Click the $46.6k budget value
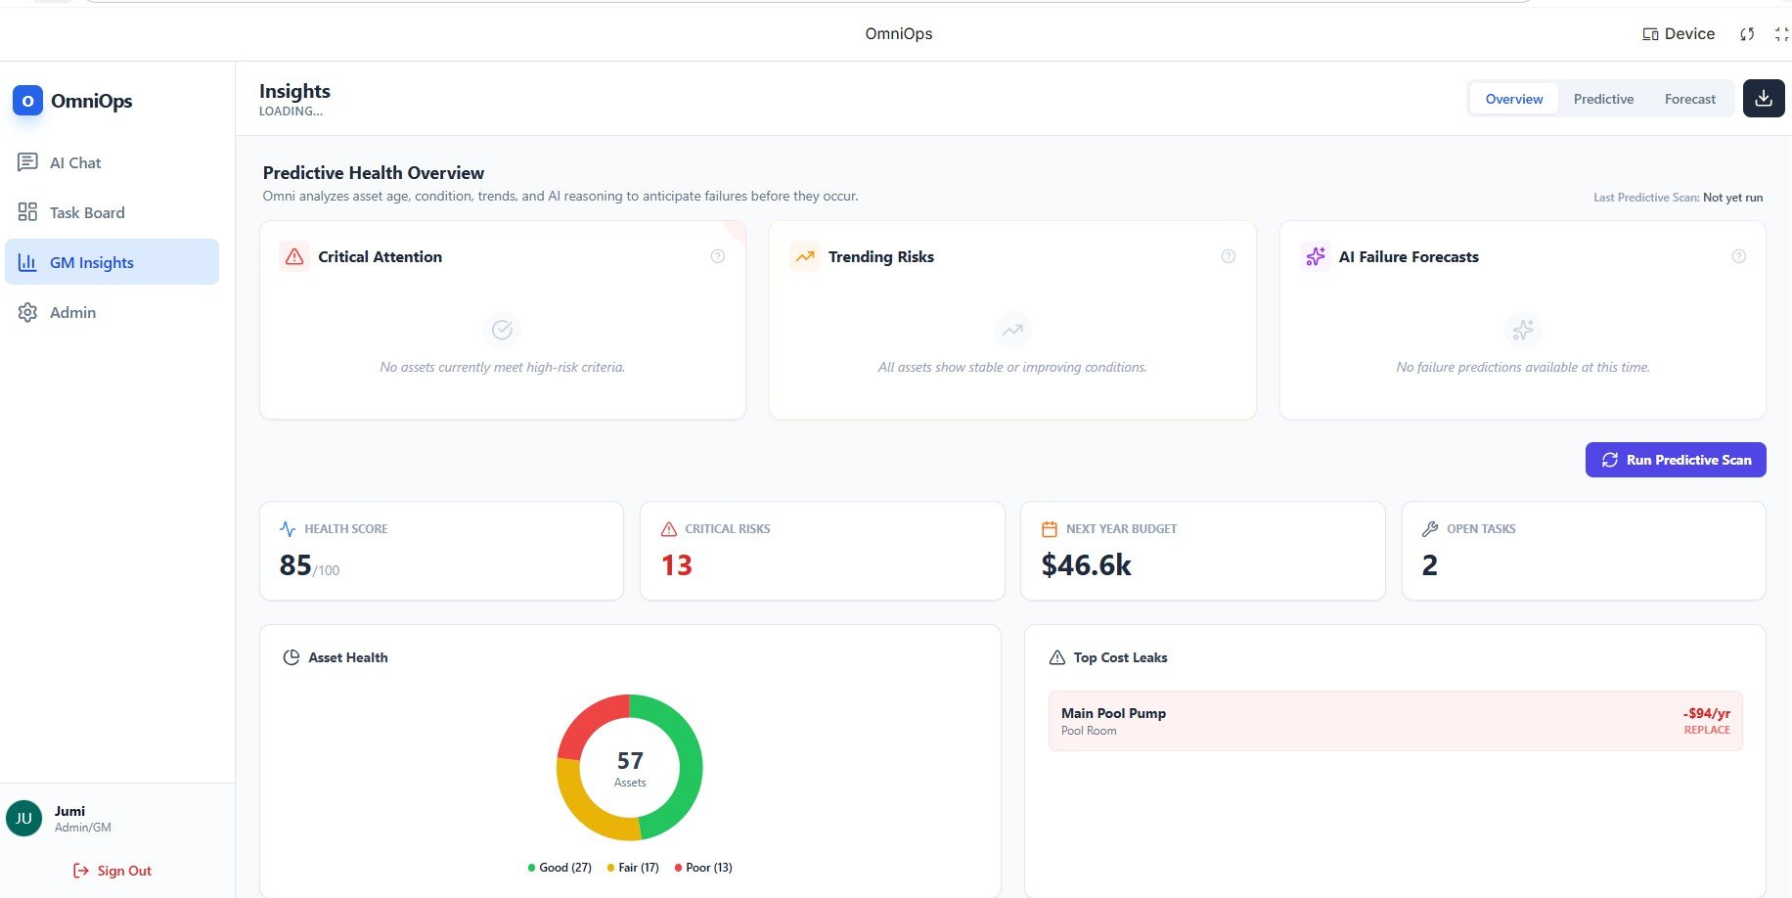The image size is (1792, 898). pos(1087,565)
